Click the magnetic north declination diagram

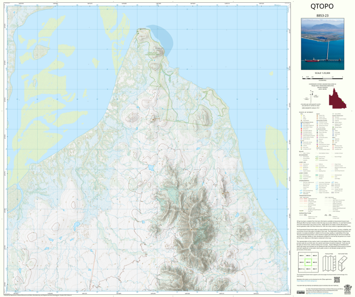(x=311, y=96)
